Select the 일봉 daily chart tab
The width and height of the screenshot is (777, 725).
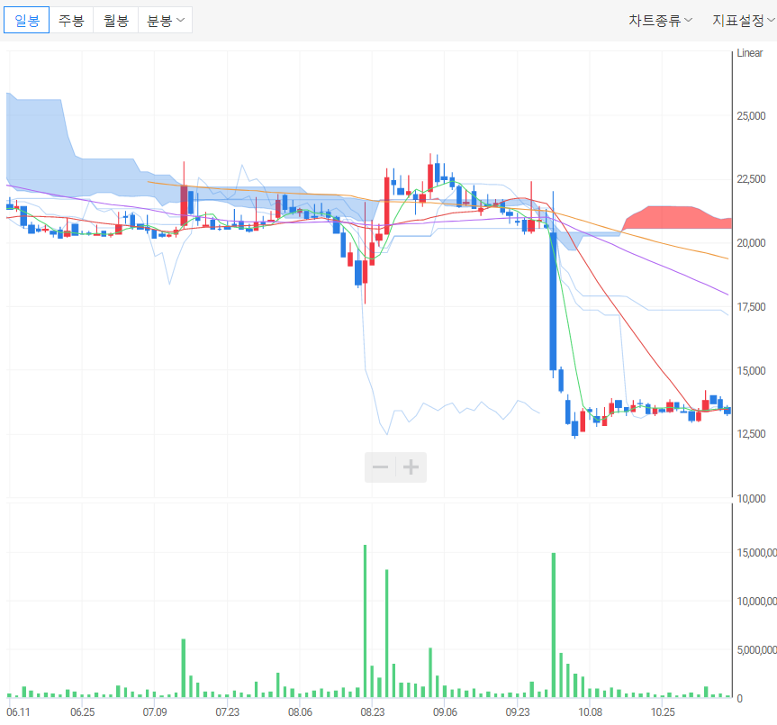27,21
